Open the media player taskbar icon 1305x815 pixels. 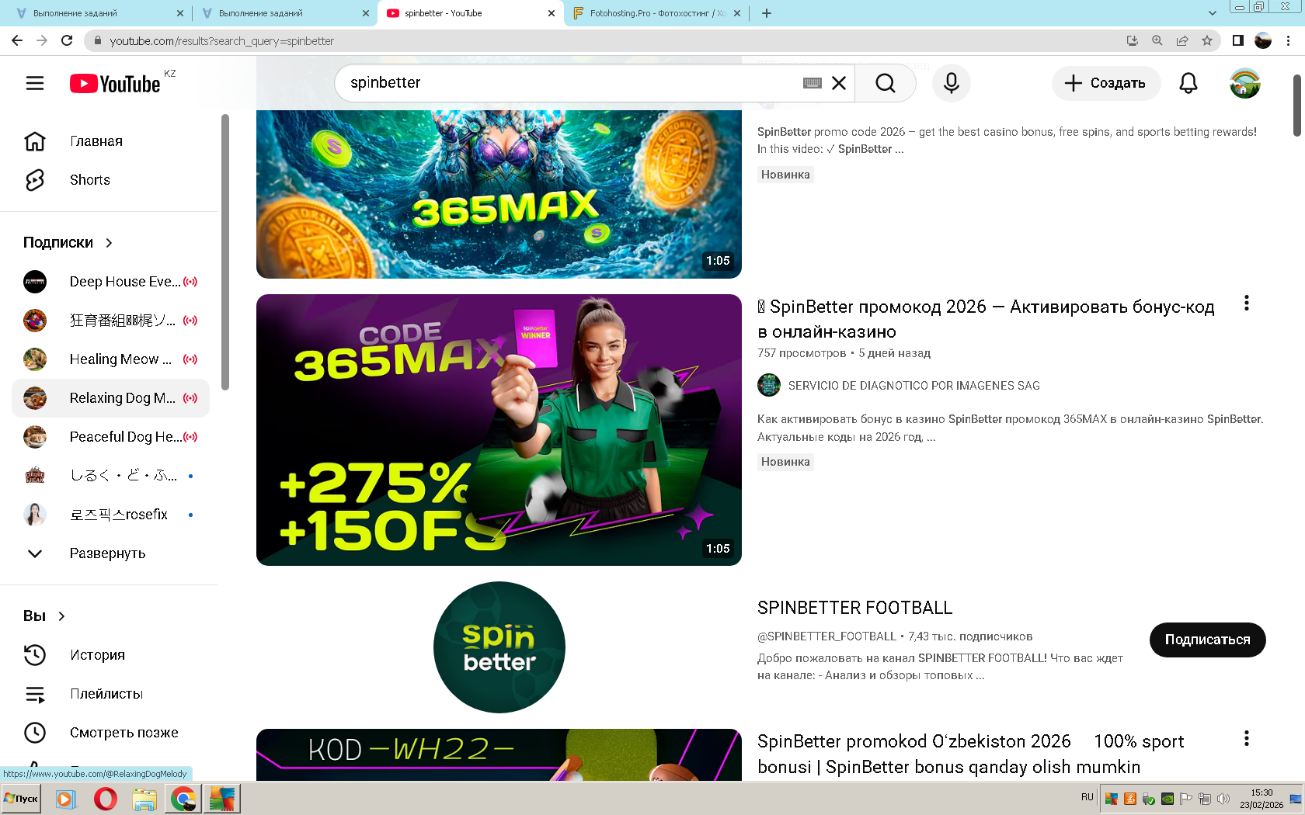click(66, 799)
